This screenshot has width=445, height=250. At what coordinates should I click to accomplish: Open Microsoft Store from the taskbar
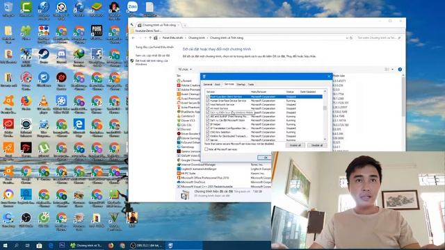(39, 245)
